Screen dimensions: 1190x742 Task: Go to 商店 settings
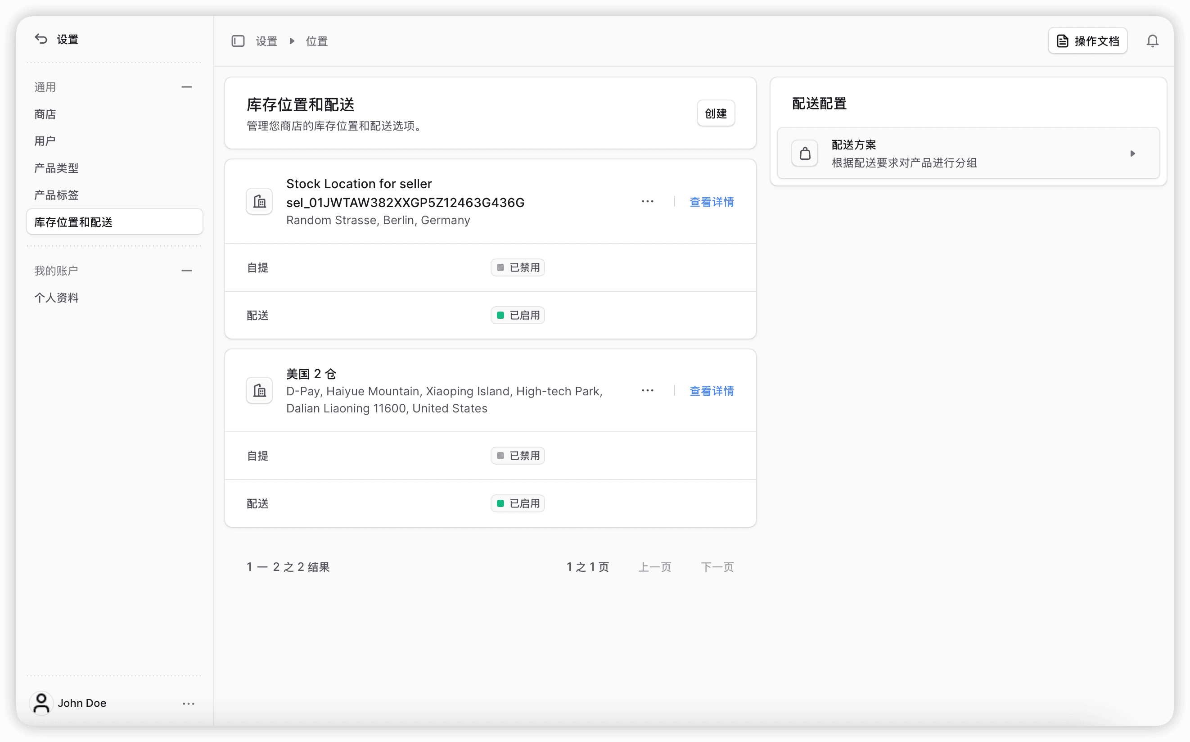click(45, 114)
